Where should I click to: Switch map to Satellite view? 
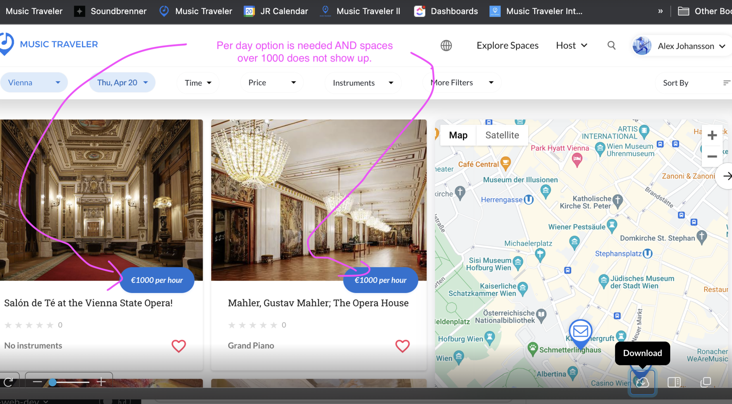tap(502, 135)
